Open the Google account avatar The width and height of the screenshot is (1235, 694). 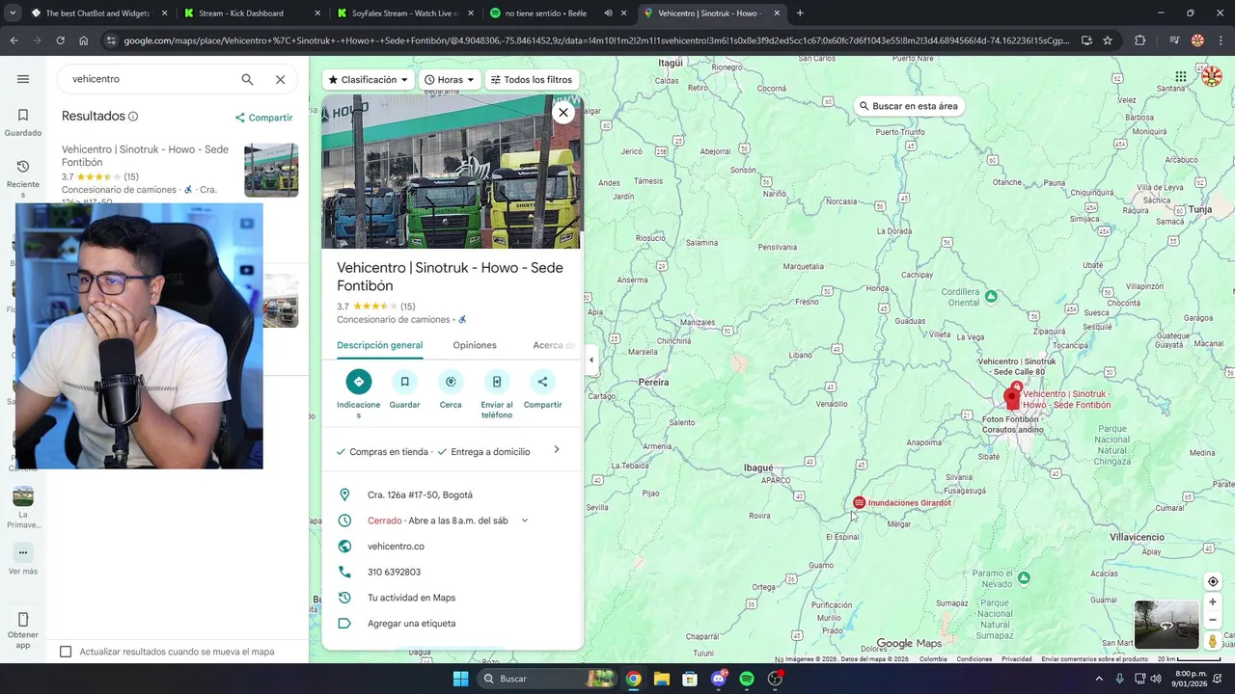(1212, 76)
